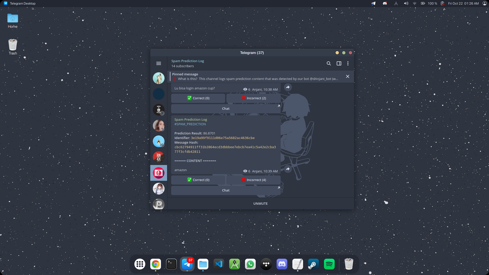The image size is (489, 275).
Task: Click Chat button under the 10:39 message
Action: (226, 190)
